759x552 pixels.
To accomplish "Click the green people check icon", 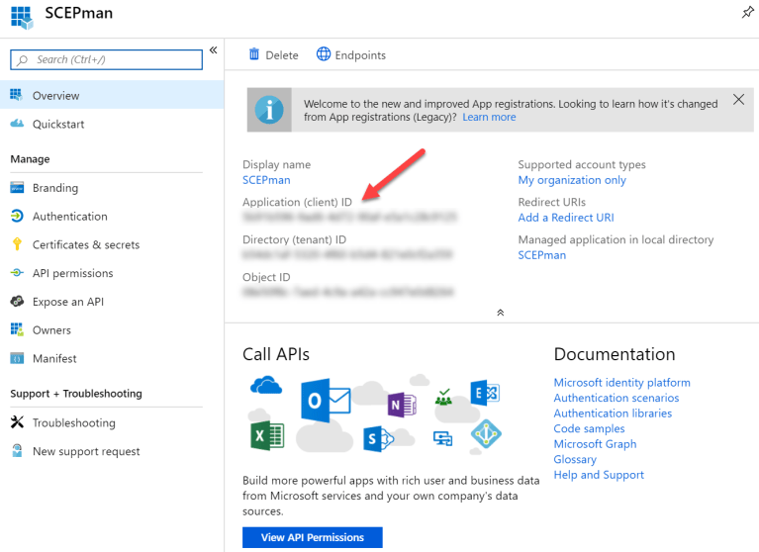I will coord(443,398).
